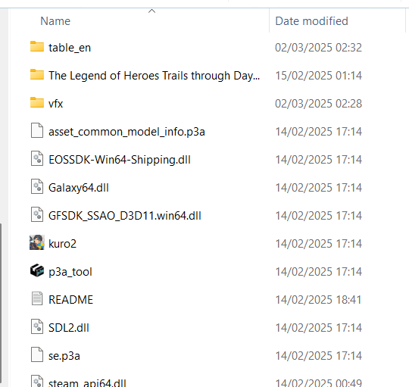
Task: Select the table_en file name
Action: click(70, 48)
